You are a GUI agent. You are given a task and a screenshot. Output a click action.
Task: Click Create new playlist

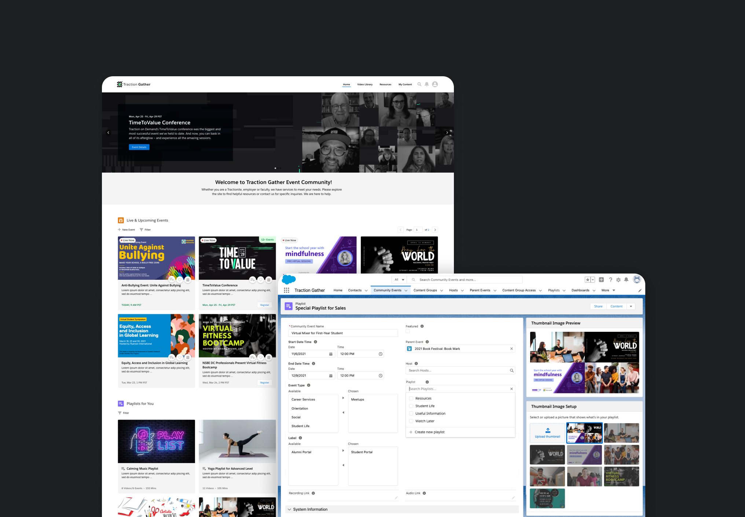coord(427,432)
